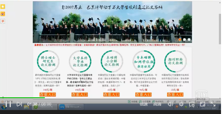
Task: Open 热点资讯 in the browser status bar
Action: coord(157,102)
